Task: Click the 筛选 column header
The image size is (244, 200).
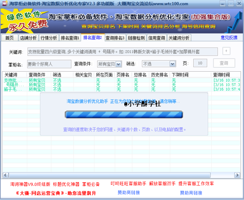Action: point(62,75)
